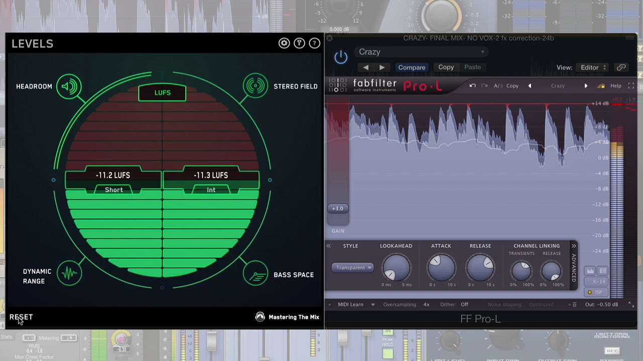Toggle the plugin power bypass button
Image resolution: width=643 pixels, height=361 pixels.
[x=341, y=57]
